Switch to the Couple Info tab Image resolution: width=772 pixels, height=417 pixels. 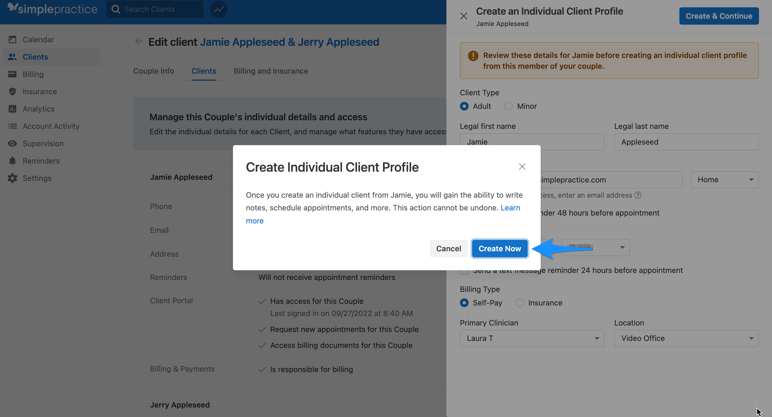click(x=153, y=71)
